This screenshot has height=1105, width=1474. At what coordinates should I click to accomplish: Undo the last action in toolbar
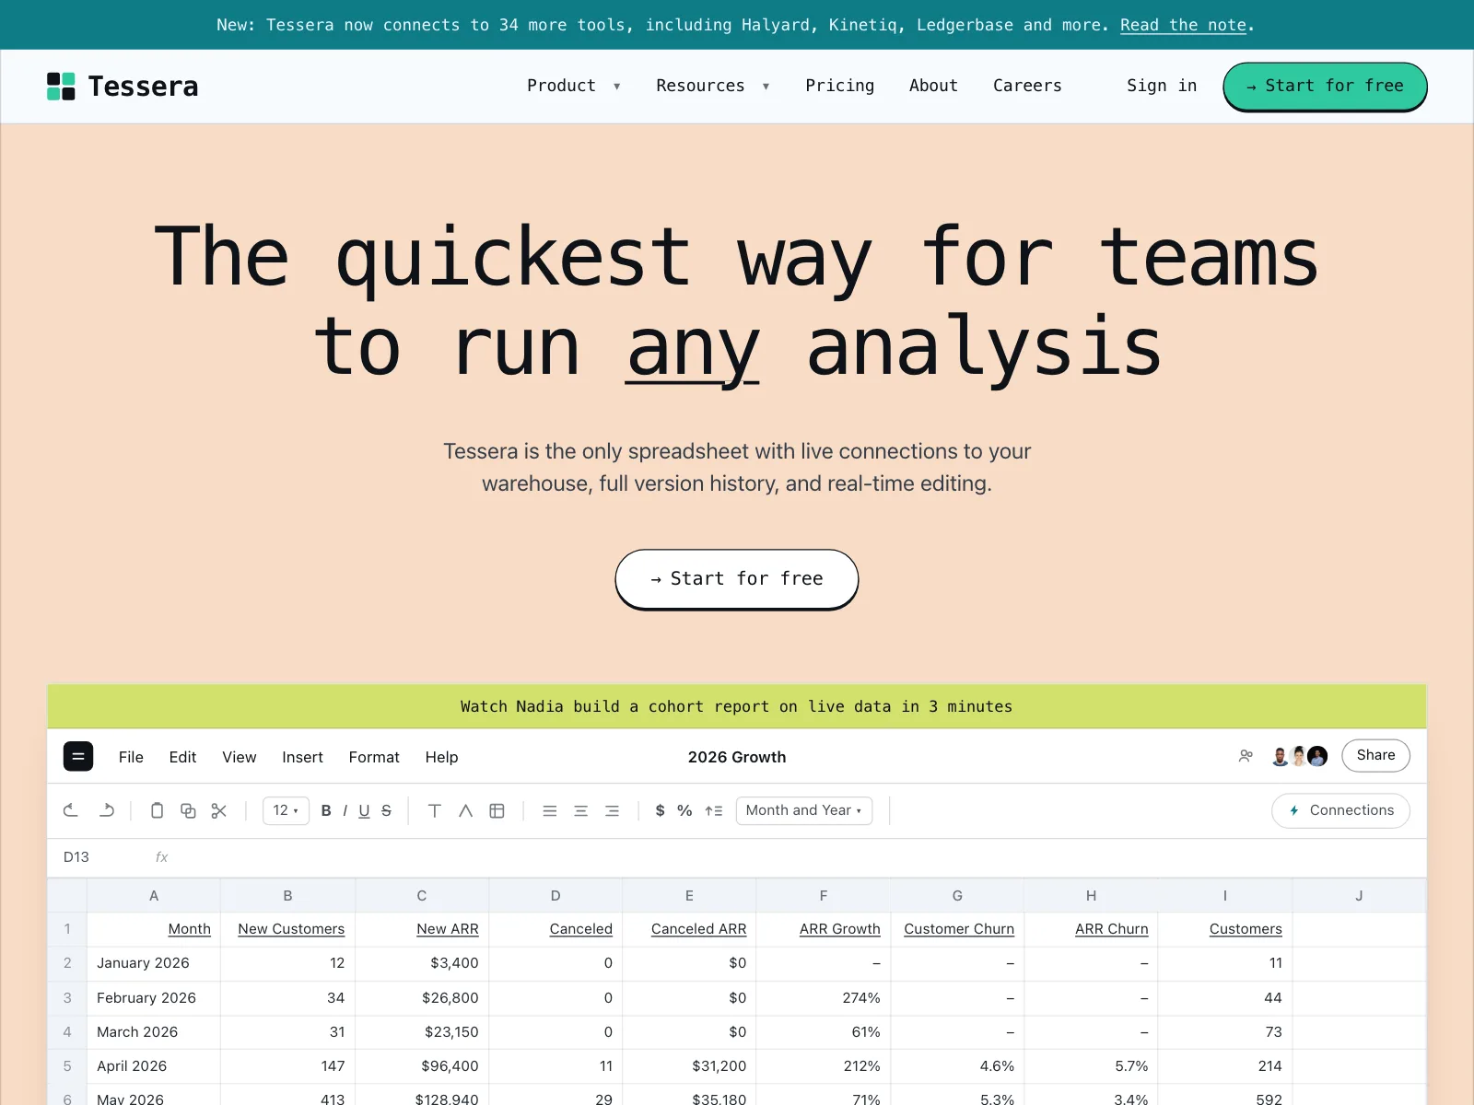click(71, 810)
